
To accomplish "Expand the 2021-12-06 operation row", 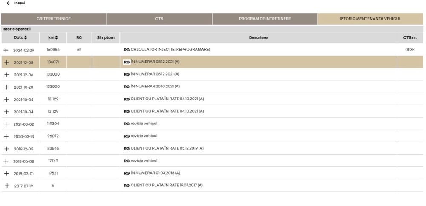I will (6, 74).
